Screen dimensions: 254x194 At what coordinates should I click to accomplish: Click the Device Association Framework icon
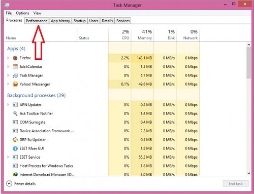tap(15, 131)
